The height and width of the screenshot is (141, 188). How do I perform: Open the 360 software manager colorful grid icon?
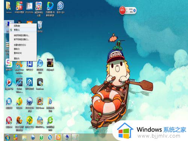pyautogui.click(x=19, y=8)
